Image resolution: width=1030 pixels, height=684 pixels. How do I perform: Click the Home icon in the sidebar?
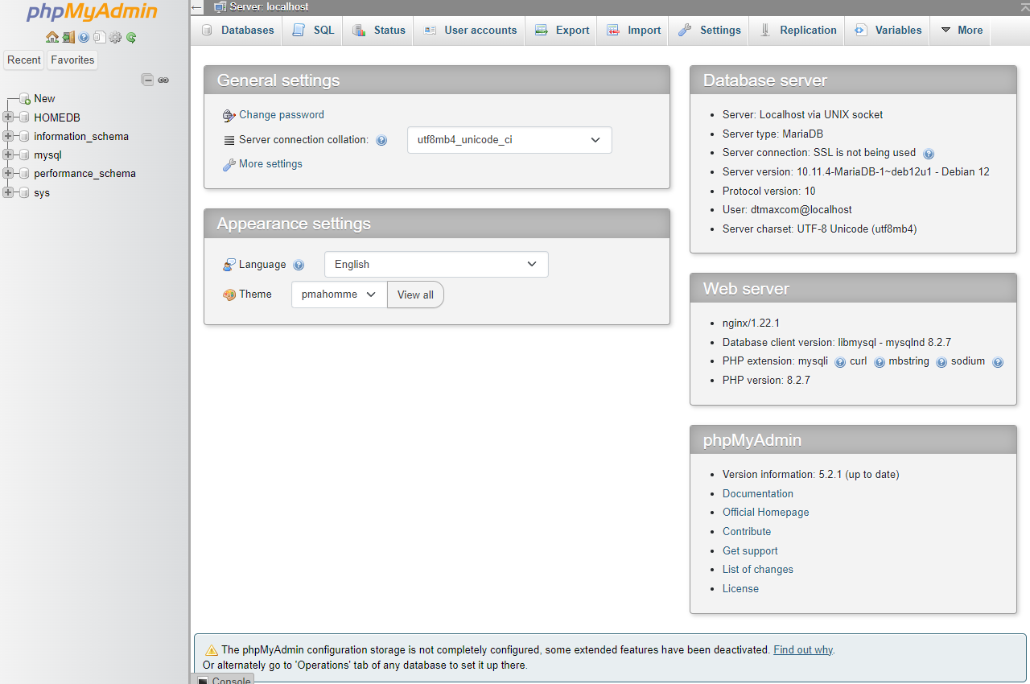click(52, 37)
